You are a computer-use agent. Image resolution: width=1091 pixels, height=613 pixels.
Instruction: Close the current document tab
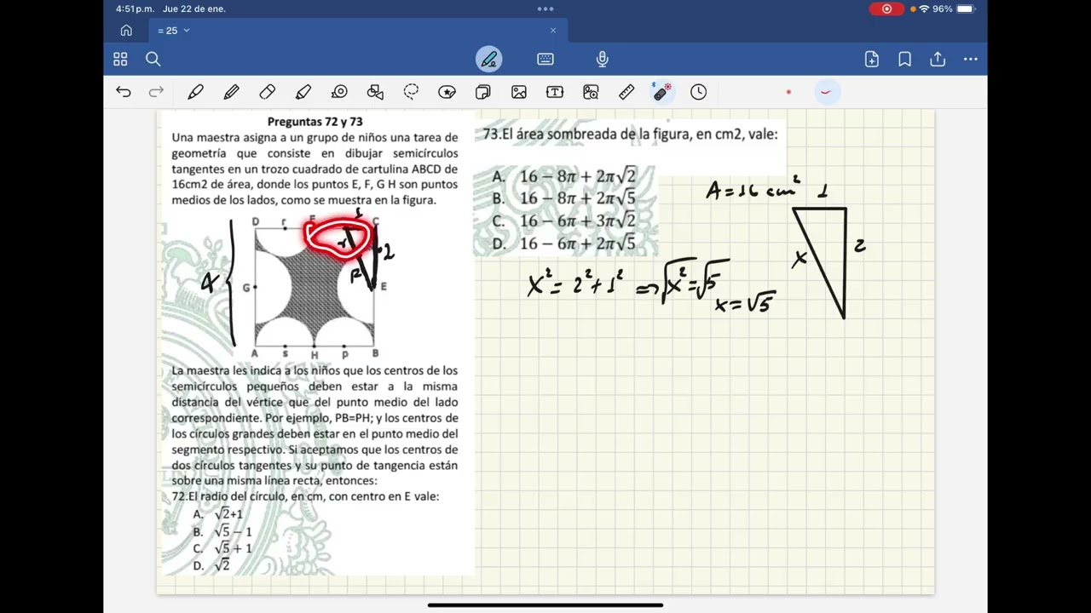coord(552,31)
